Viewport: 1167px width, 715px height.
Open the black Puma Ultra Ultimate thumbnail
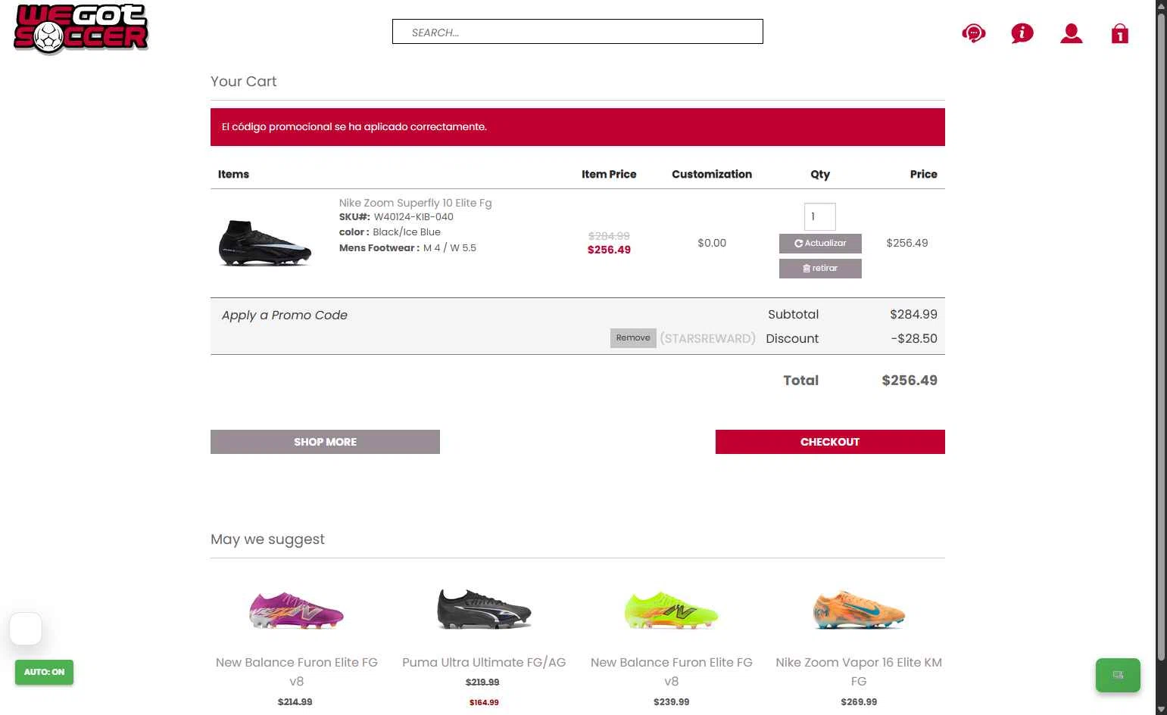click(x=484, y=609)
